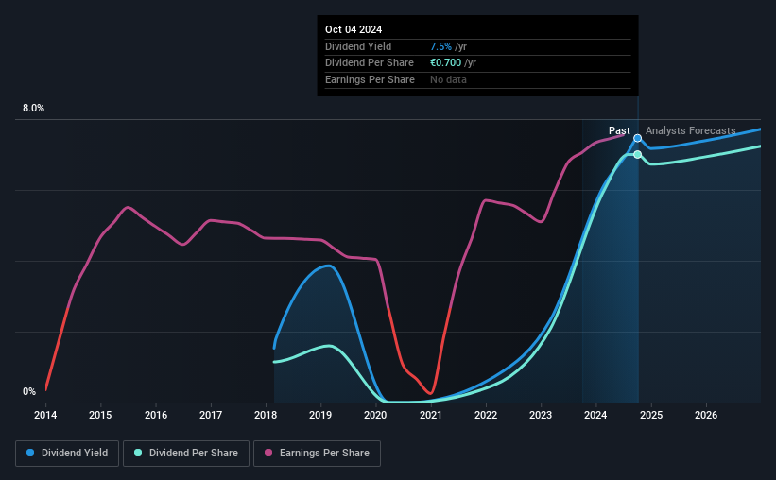
Task: Click the 2017 x-axis label
Action: [211, 415]
